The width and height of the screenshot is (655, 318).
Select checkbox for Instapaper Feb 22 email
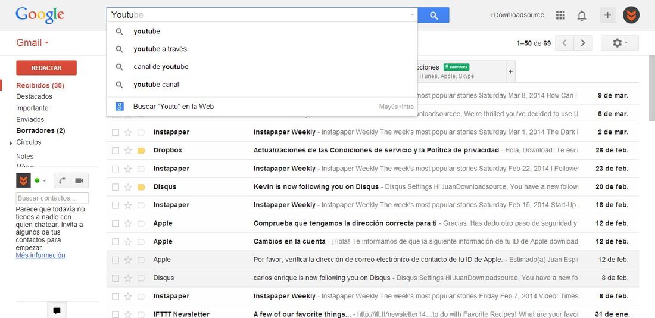pos(116,169)
